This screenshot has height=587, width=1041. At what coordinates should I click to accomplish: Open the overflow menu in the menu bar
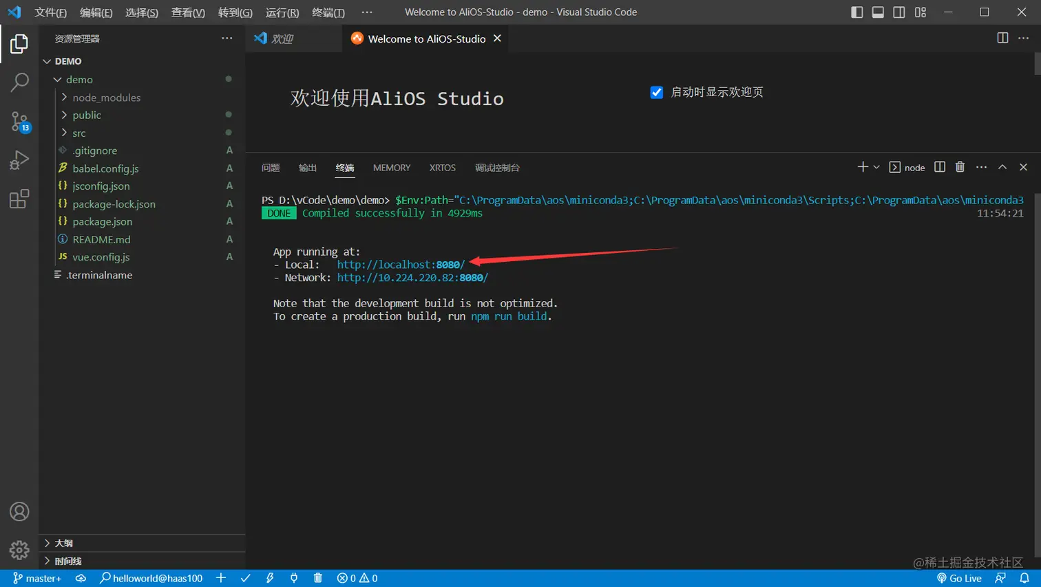(x=367, y=12)
